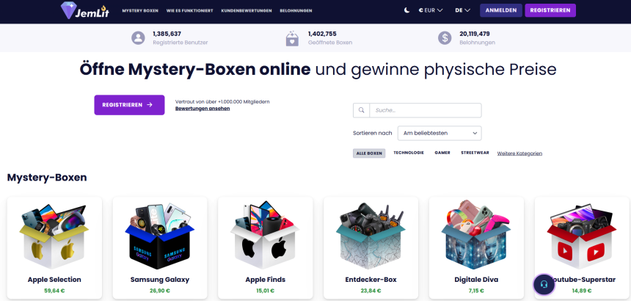The height and width of the screenshot is (301, 631).
Task: Click the 23,84 € price
Action: click(371, 291)
